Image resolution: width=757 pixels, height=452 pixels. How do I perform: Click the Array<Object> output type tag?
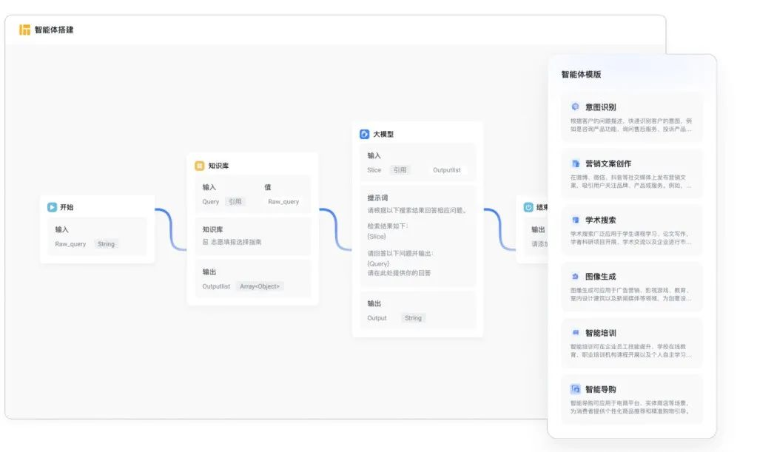260,286
